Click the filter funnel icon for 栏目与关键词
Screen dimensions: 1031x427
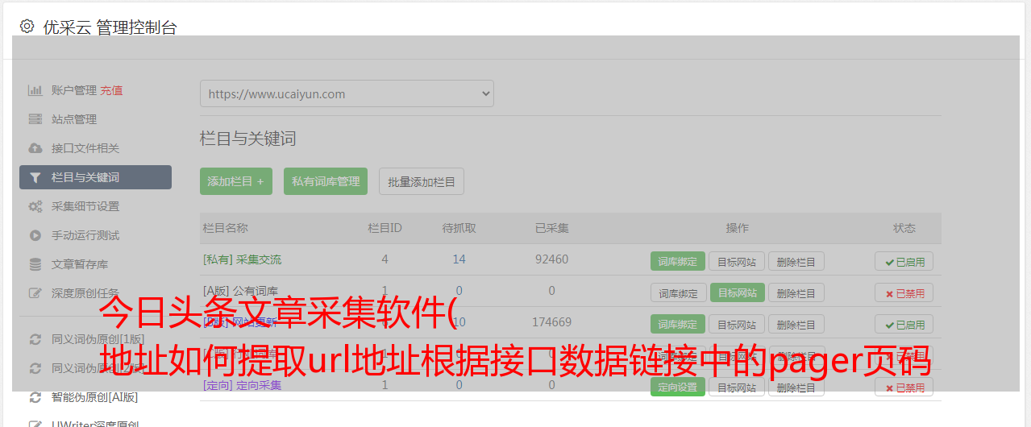point(35,177)
